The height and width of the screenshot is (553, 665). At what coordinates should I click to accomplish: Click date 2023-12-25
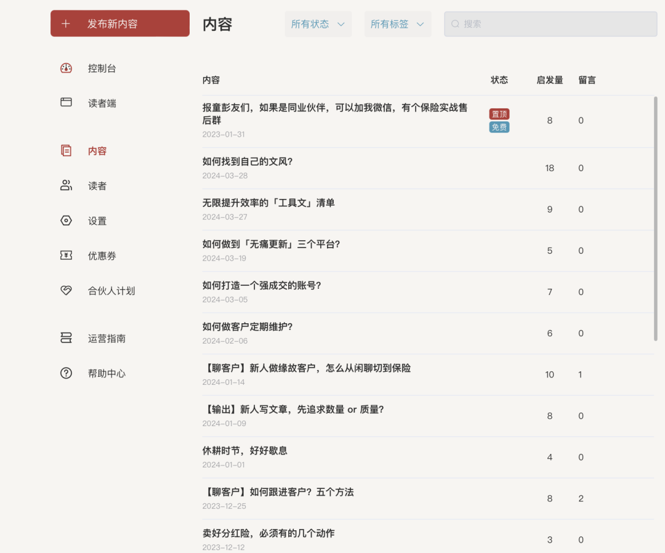click(x=224, y=506)
